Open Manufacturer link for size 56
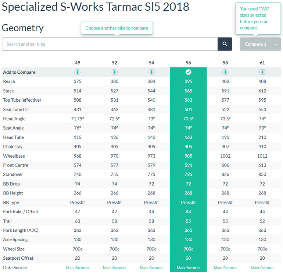The width and height of the screenshot is (283, 277). pyautogui.click(x=188, y=267)
